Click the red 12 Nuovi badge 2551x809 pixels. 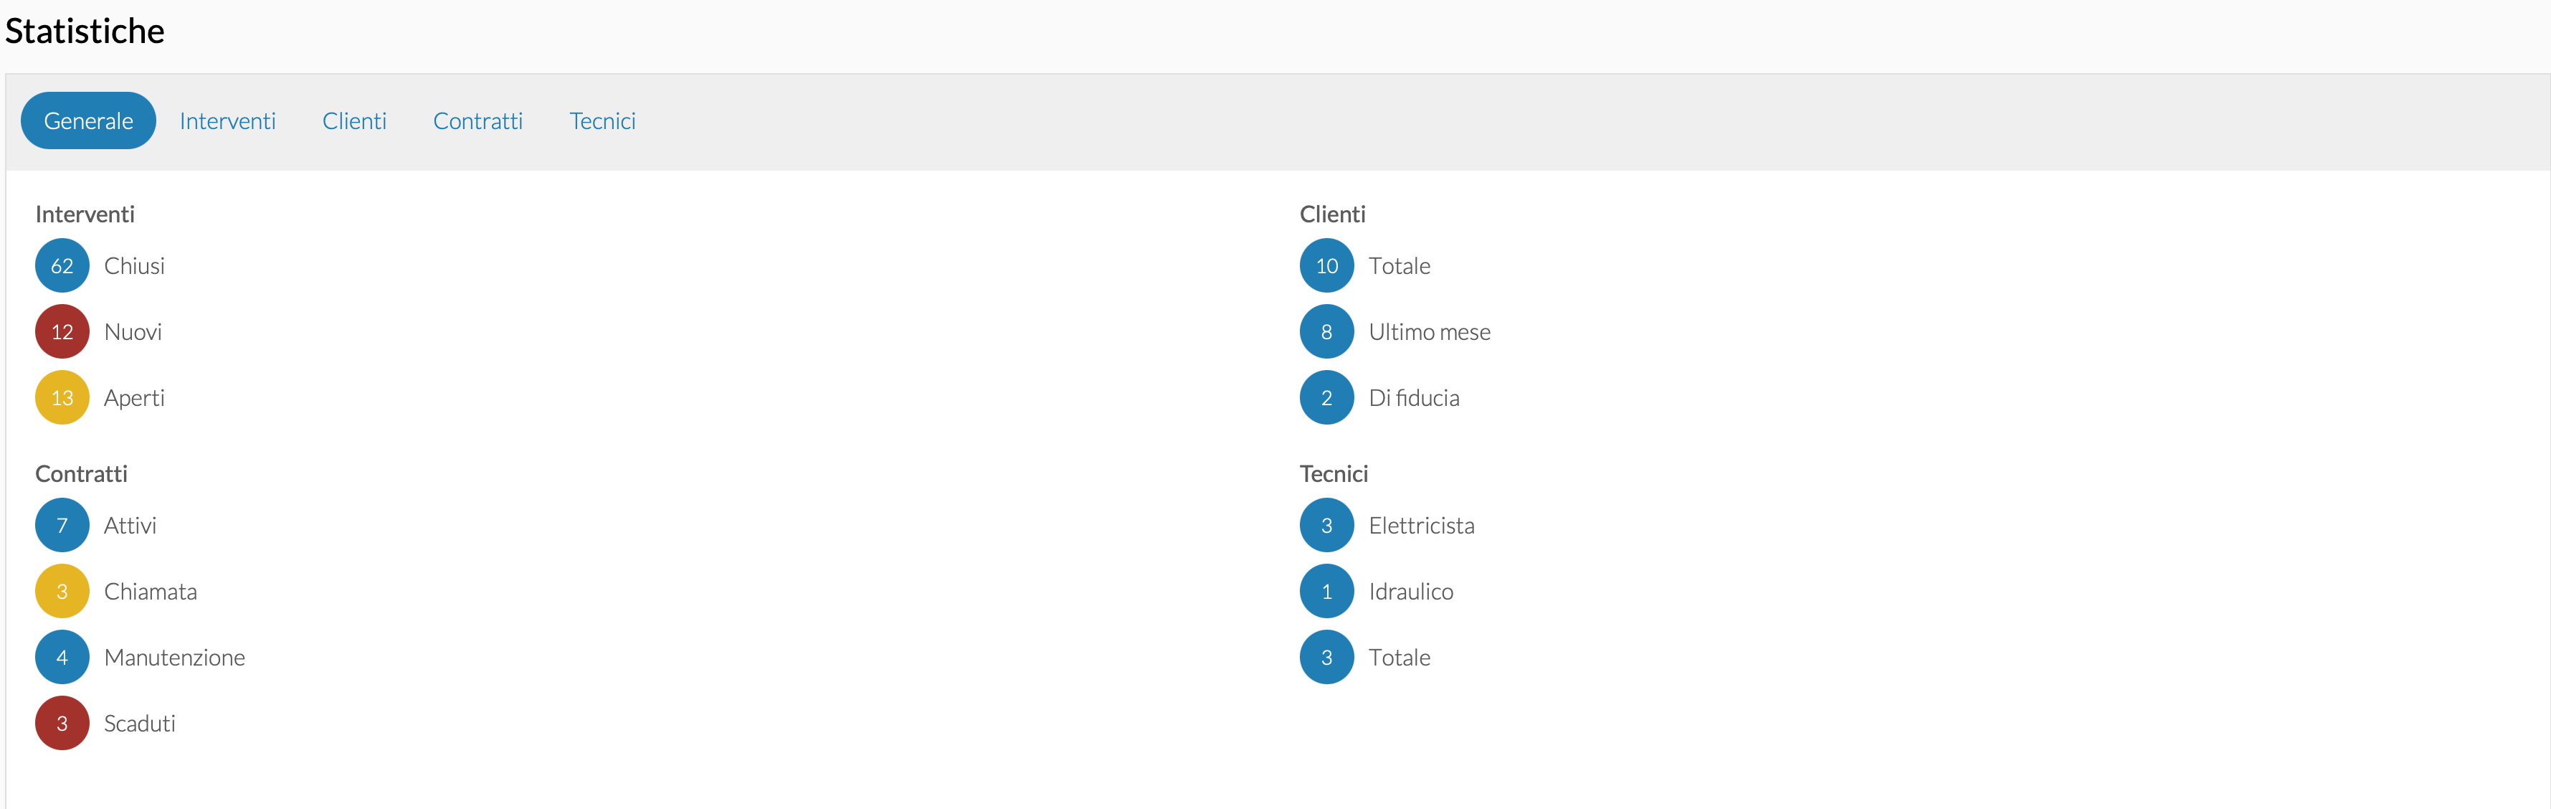click(x=62, y=332)
